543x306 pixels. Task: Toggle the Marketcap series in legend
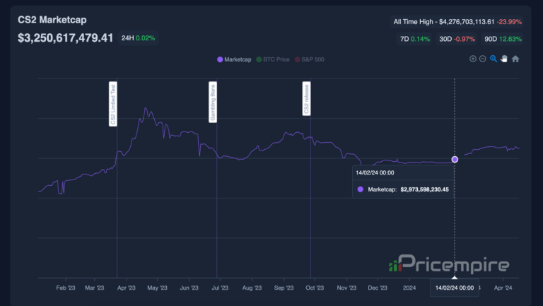233,60
